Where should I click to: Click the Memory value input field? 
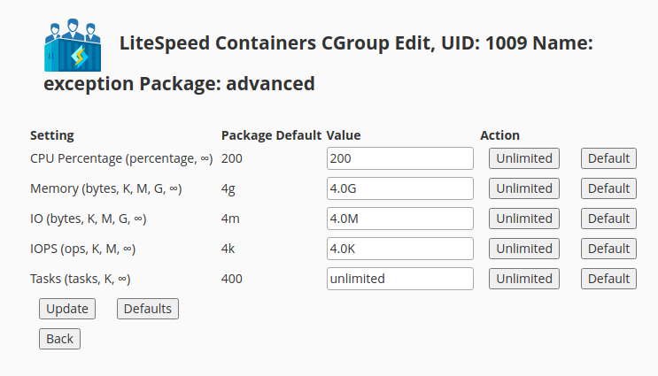(x=399, y=188)
